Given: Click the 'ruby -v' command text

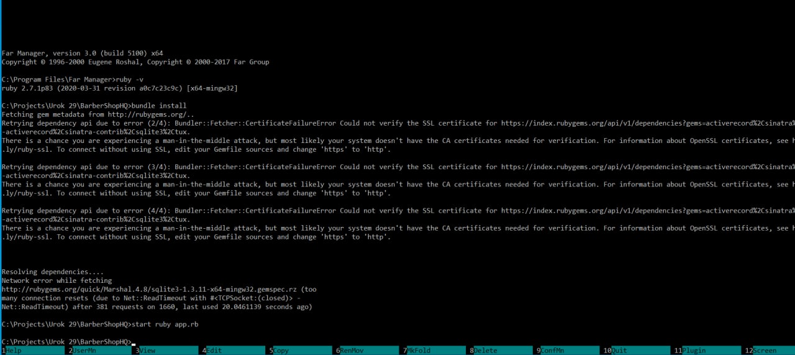Looking at the screenshot, I should coord(130,80).
